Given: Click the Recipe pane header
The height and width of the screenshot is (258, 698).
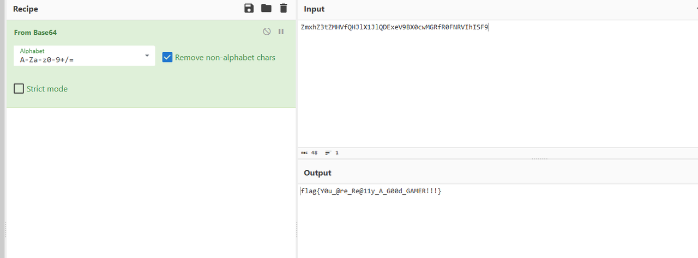Looking at the screenshot, I should click(x=26, y=9).
